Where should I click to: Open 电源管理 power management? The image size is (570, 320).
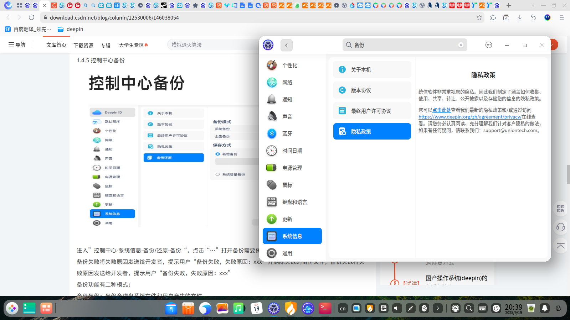point(292,168)
